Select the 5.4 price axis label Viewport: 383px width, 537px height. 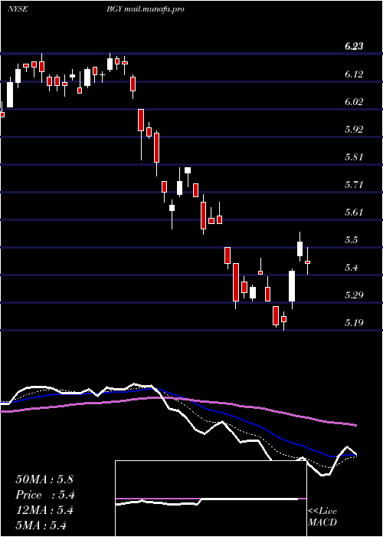[x=352, y=268]
